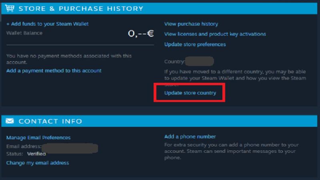
Task: Click the Wallet Balance label
Action: pos(24,33)
